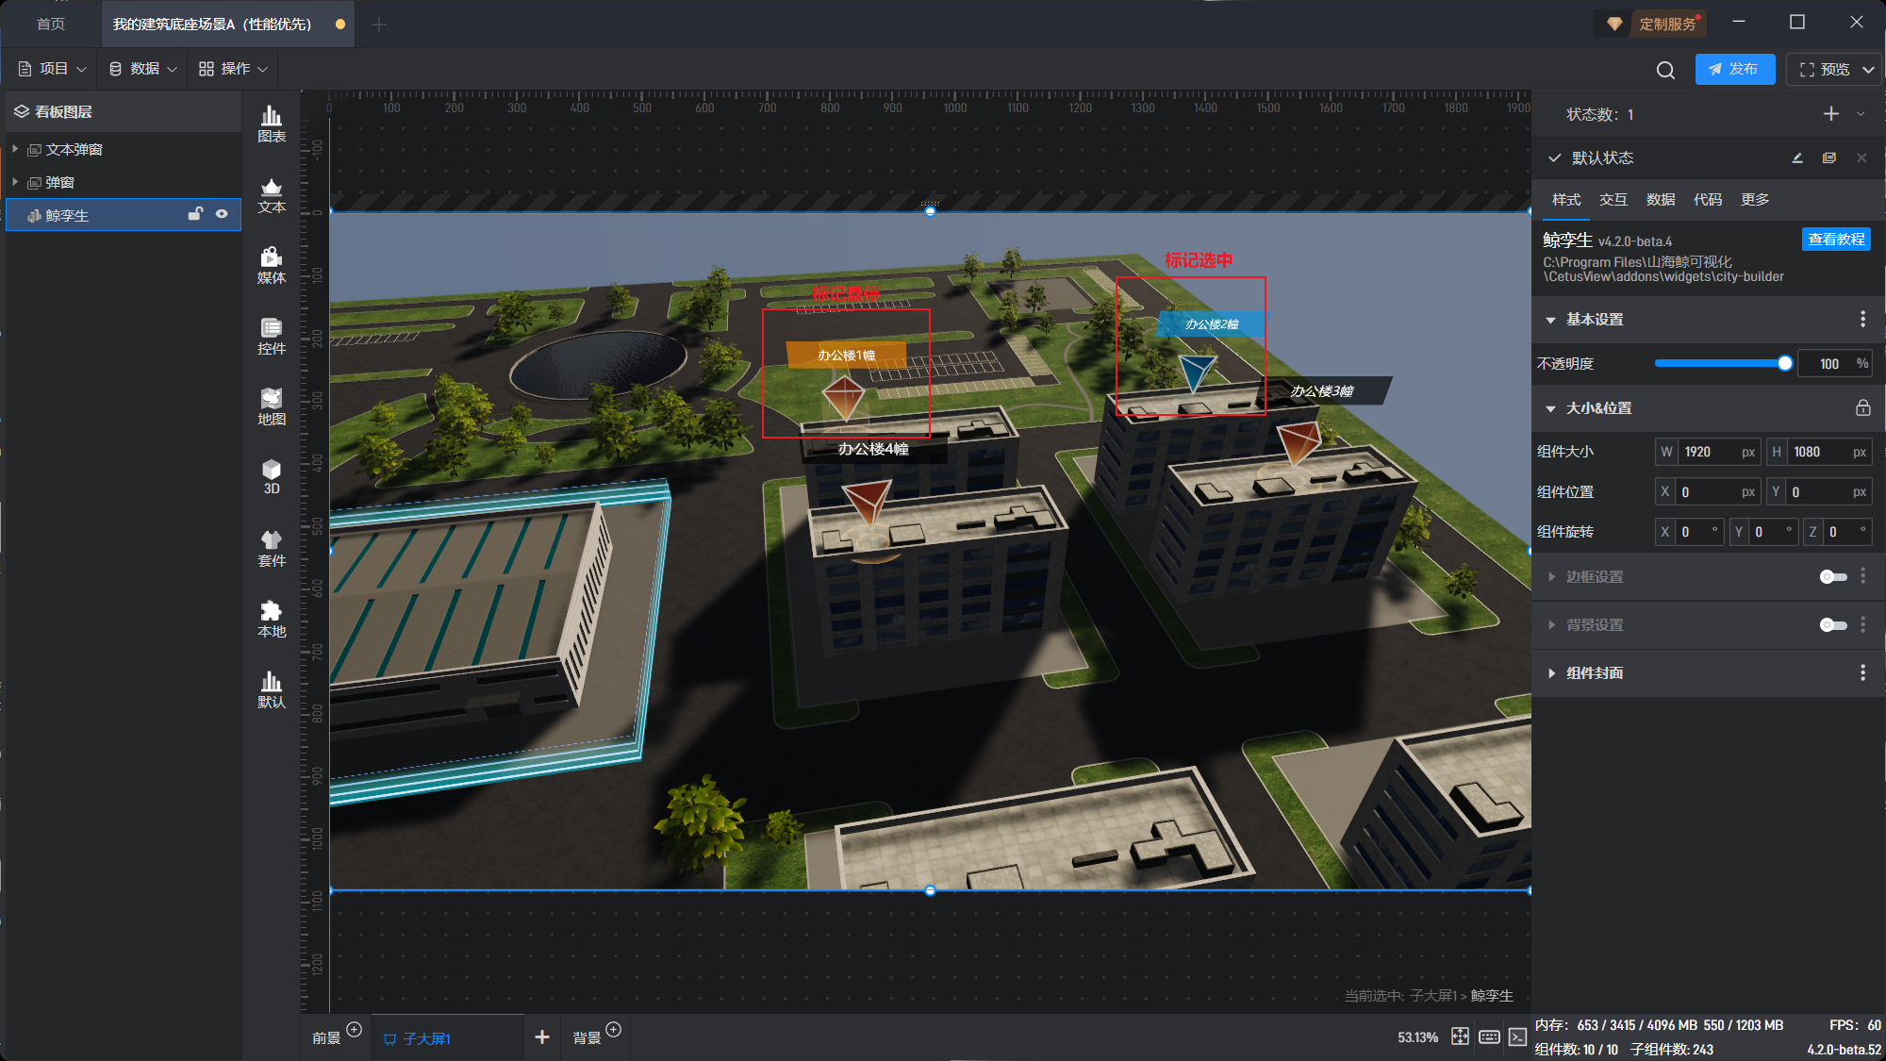Select the 3D components icon
This screenshot has width=1886, height=1061.
272,476
